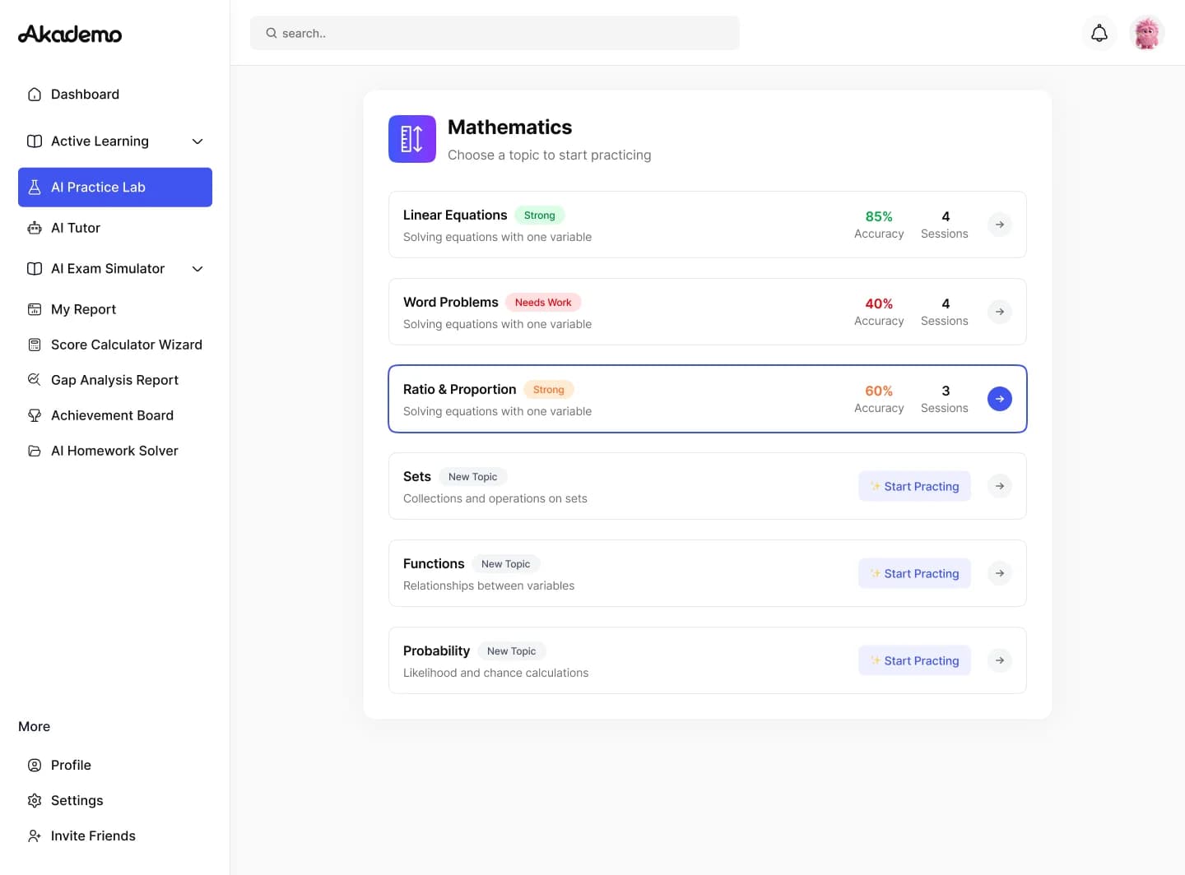Click the arrow icon for Word Problems
The width and height of the screenshot is (1185, 875).
(999, 312)
